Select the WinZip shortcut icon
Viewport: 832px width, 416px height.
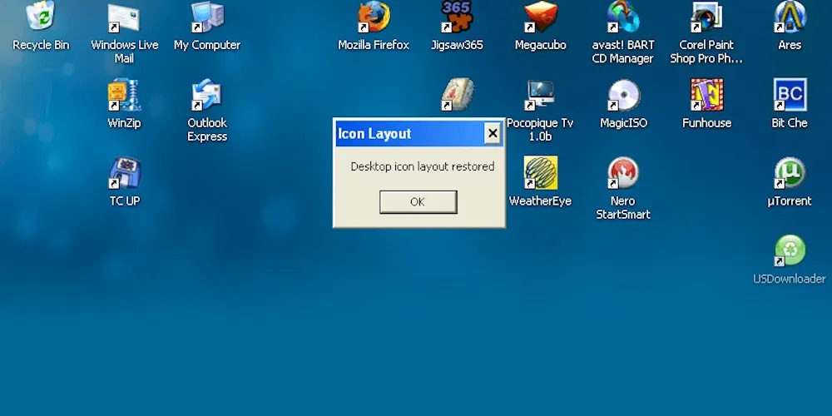coord(124,97)
